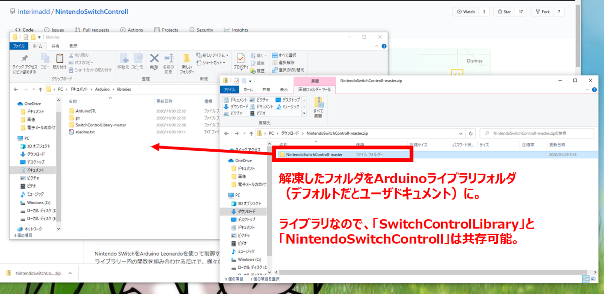The image size is (604, 294).
Task: Click the New folder (新しいフォルダー) icon
Action: tap(187, 63)
